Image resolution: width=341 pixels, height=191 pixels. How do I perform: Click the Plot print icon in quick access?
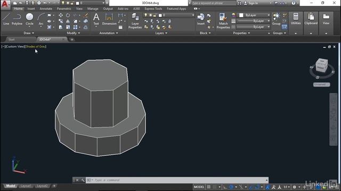[x=39, y=3]
